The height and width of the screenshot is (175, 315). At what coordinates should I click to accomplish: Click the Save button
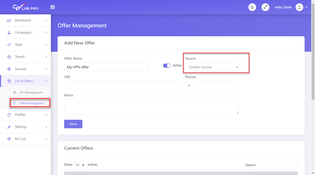coord(73,124)
